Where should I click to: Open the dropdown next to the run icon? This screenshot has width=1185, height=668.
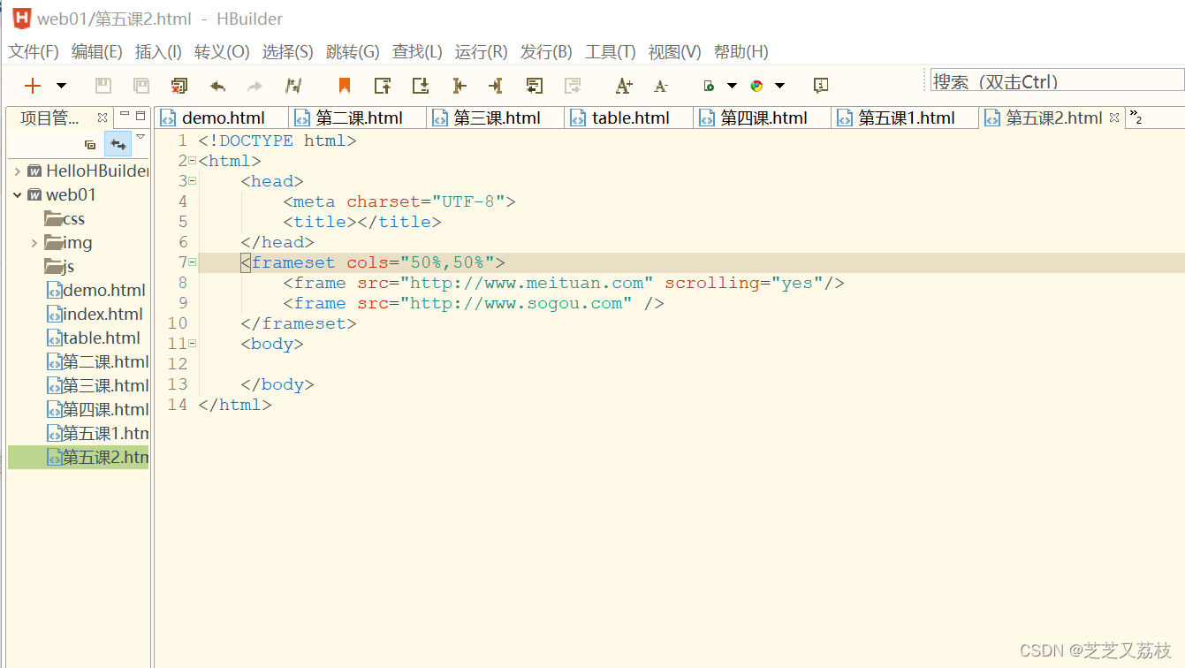732,86
